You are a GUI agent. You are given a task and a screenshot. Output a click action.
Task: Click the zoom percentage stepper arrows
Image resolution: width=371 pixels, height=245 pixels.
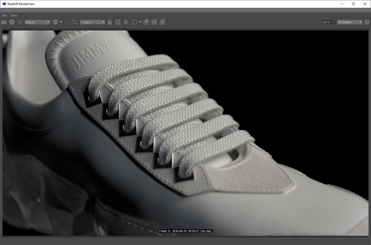pos(334,22)
